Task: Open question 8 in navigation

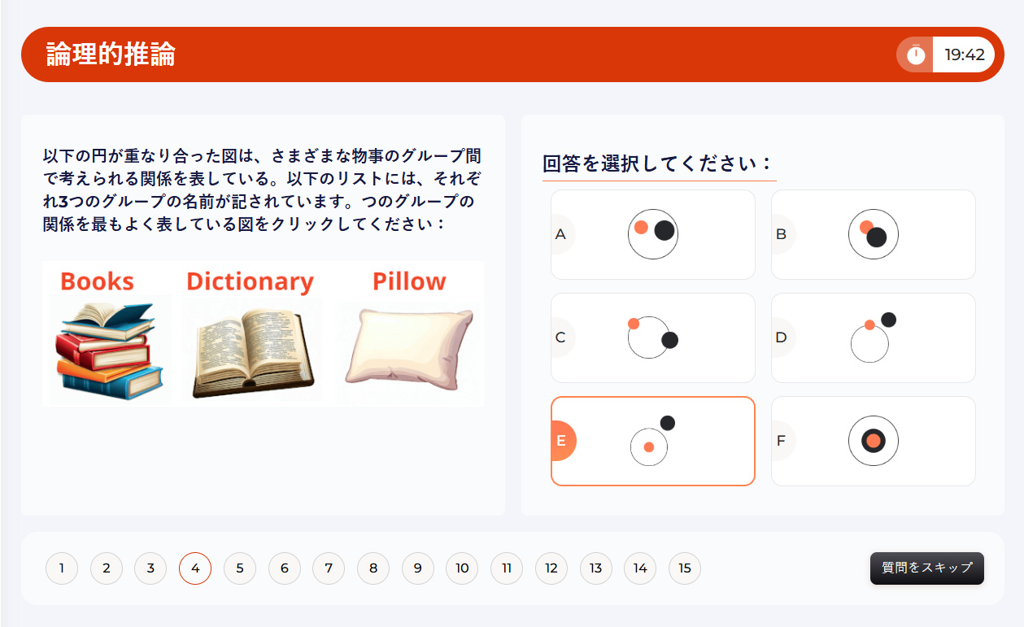Action: tap(373, 568)
